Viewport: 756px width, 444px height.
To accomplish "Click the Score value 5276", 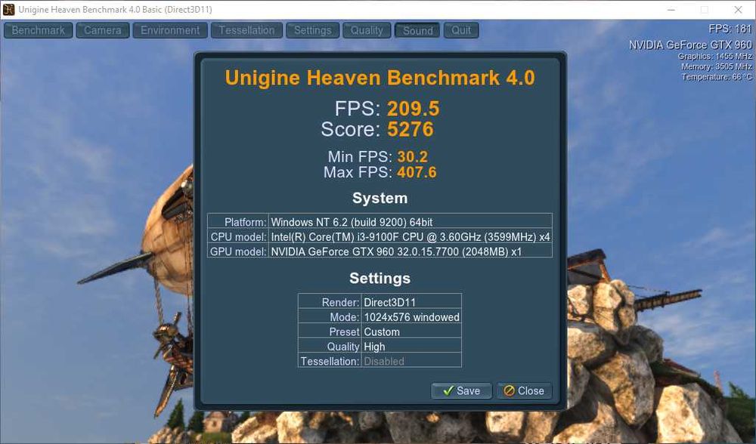I will coord(411,129).
